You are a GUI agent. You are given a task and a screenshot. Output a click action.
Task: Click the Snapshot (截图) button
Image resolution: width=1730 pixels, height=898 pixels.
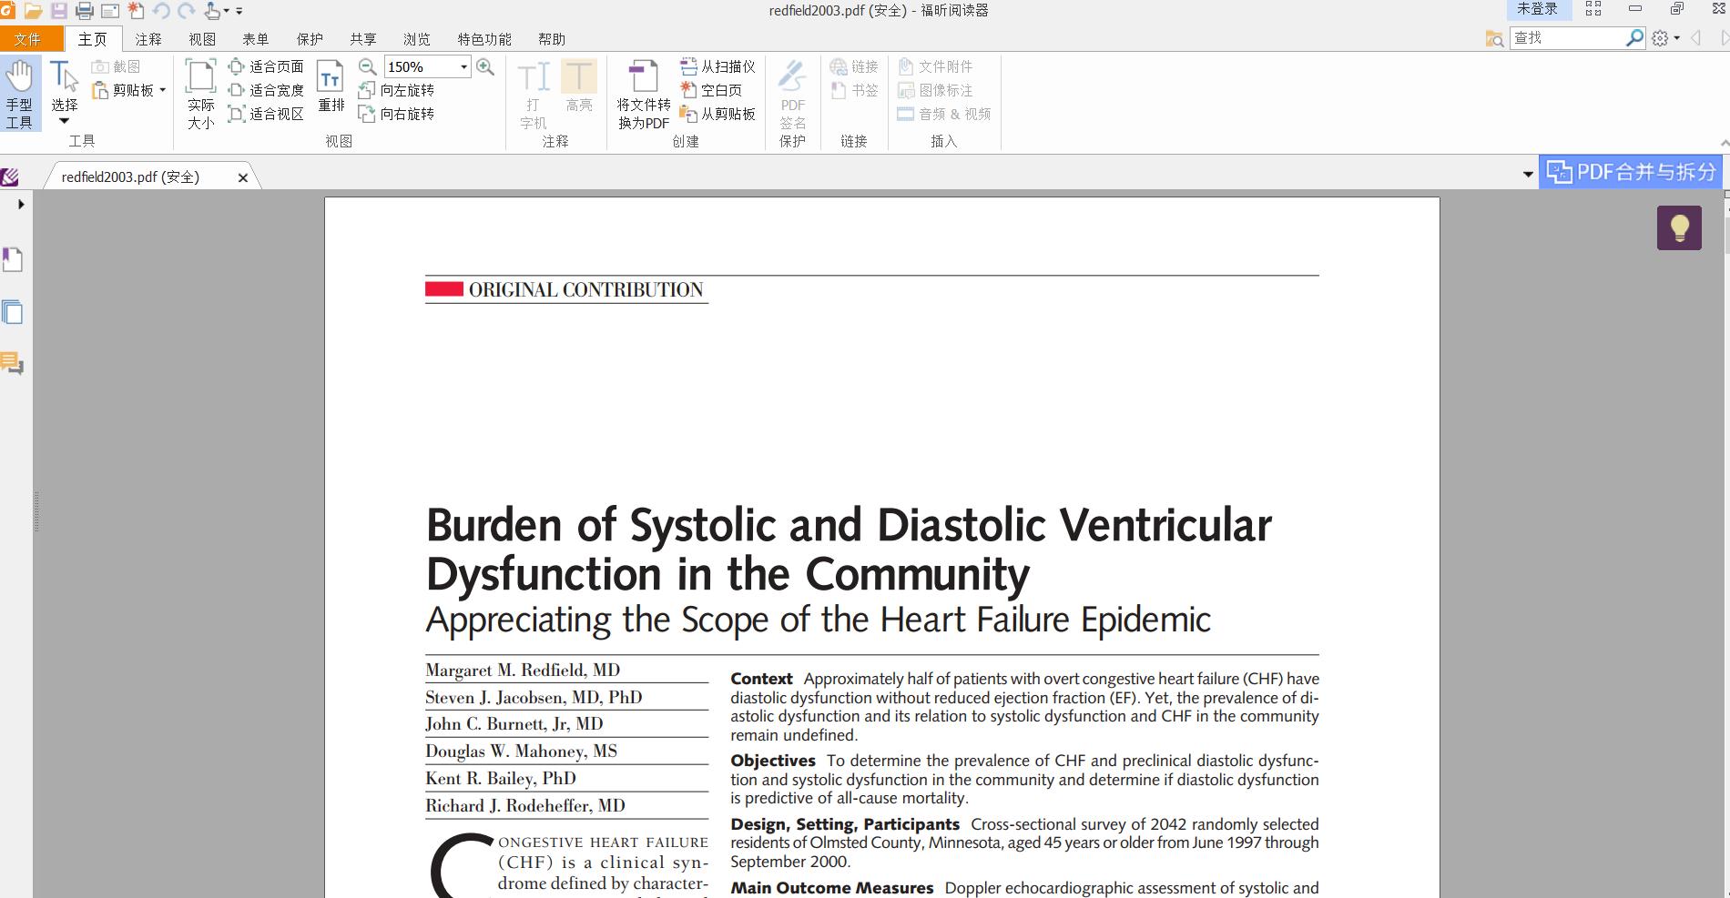pyautogui.click(x=116, y=66)
